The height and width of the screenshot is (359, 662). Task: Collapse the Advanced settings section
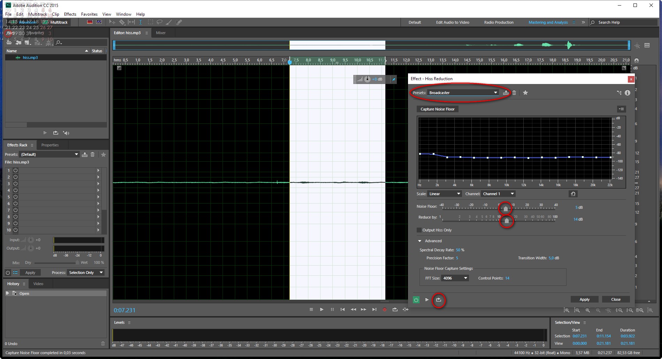[420, 241]
